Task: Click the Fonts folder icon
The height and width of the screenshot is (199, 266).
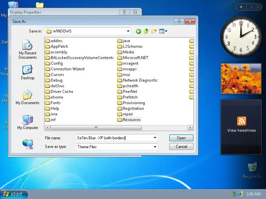Action: point(48,103)
